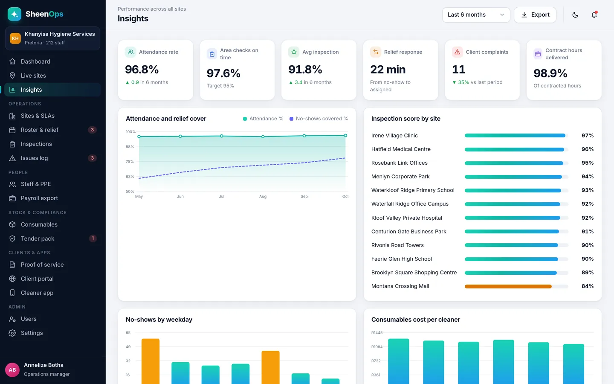This screenshot has height=384, width=614.
Task: Toggle the Attendance % legend series
Action: pyautogui.click(x=263, y=119)
